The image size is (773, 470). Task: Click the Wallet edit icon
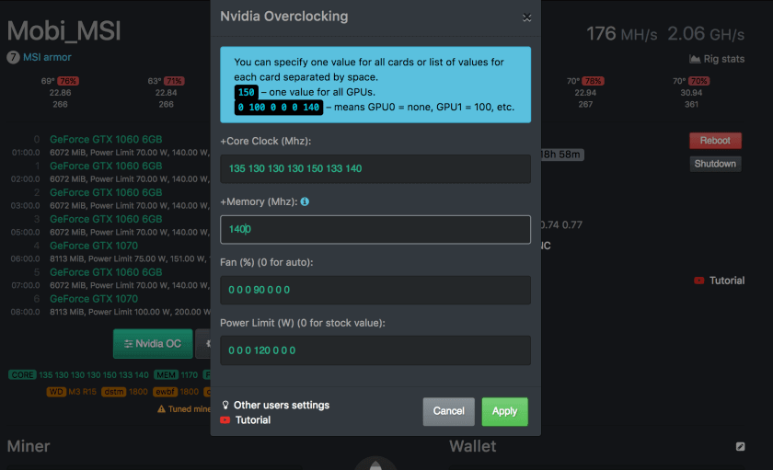(x=740, y=447)
